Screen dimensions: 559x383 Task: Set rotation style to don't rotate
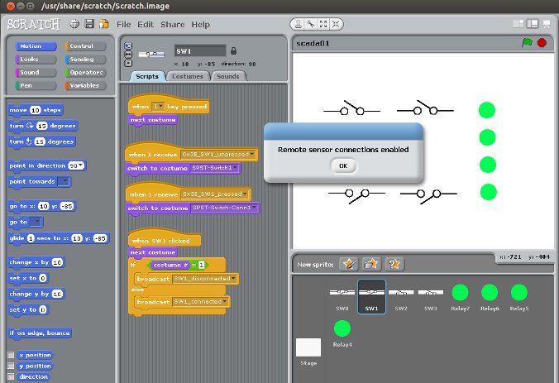coord(128,63)
